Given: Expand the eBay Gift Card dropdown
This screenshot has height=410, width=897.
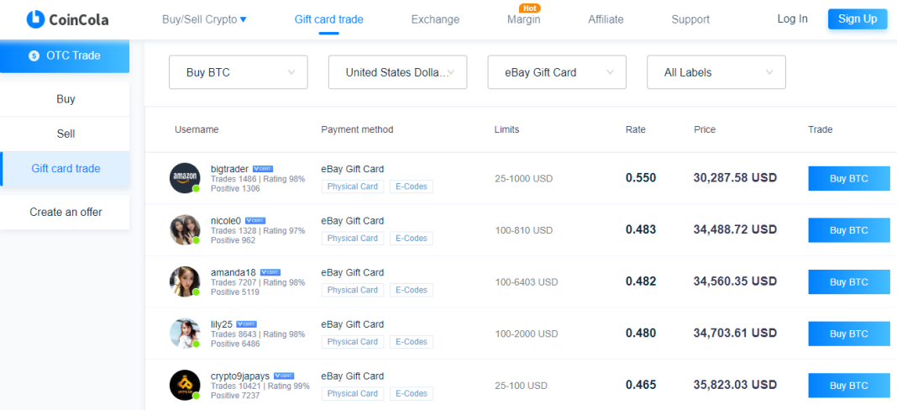Looking at the screenshot, I should pyautogui.click(x=557, y=72).
